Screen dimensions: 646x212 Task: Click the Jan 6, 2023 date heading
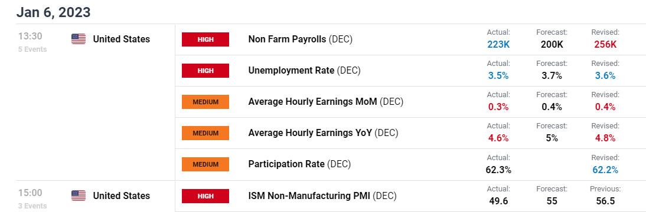[x=53, y=12]
